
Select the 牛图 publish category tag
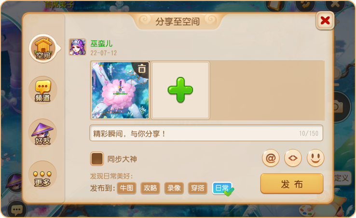(127, 188)
